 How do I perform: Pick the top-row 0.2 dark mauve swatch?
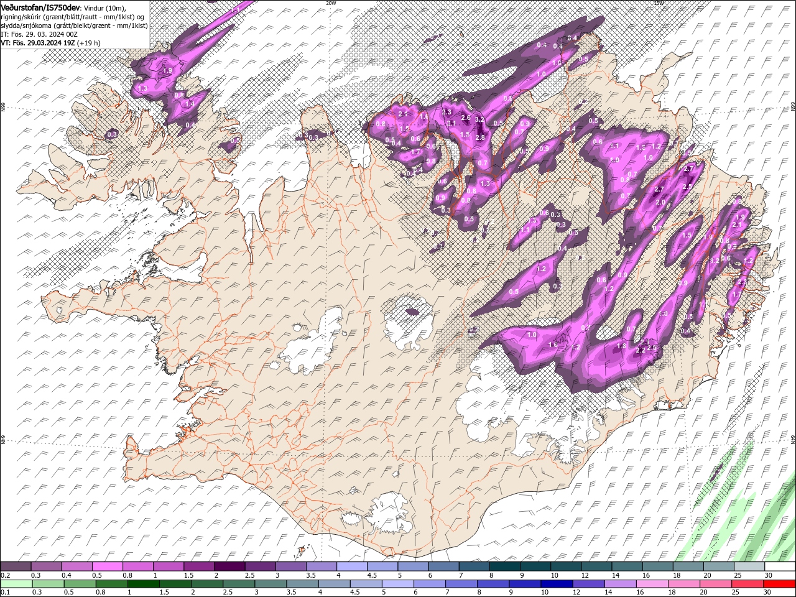click(16, 567)
